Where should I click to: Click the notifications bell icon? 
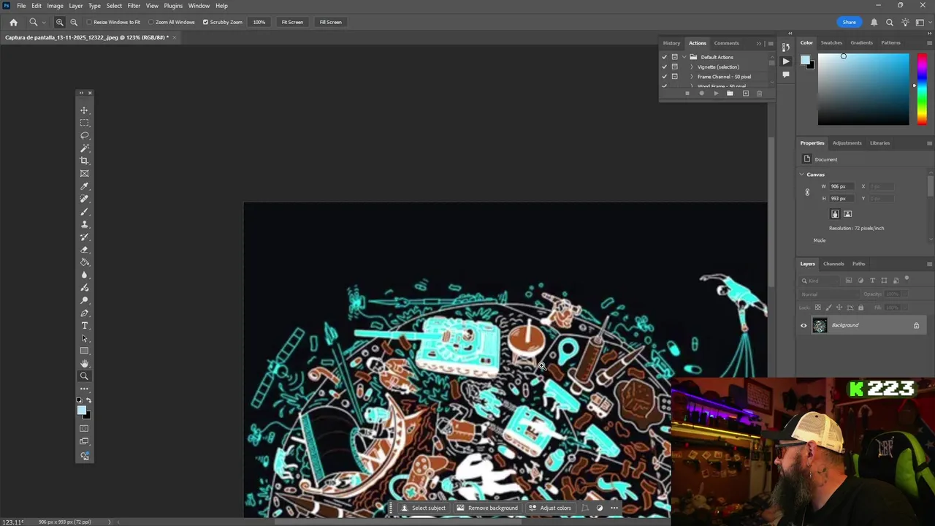pos(874,22)
